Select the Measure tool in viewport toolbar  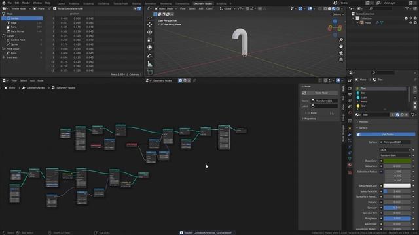[150, 64]
